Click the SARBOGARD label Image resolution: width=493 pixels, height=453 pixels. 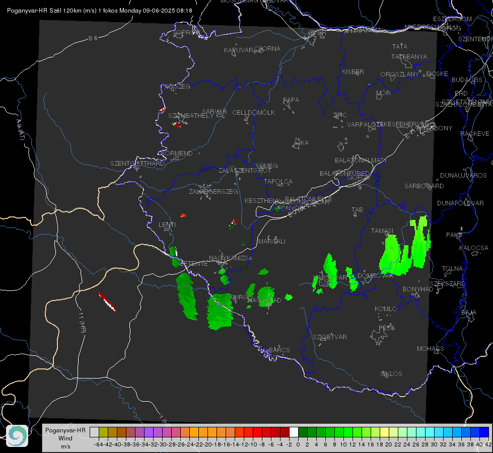424,186
